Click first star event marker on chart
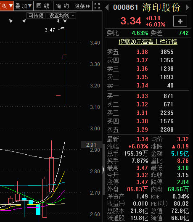 [x=11, y=21]
